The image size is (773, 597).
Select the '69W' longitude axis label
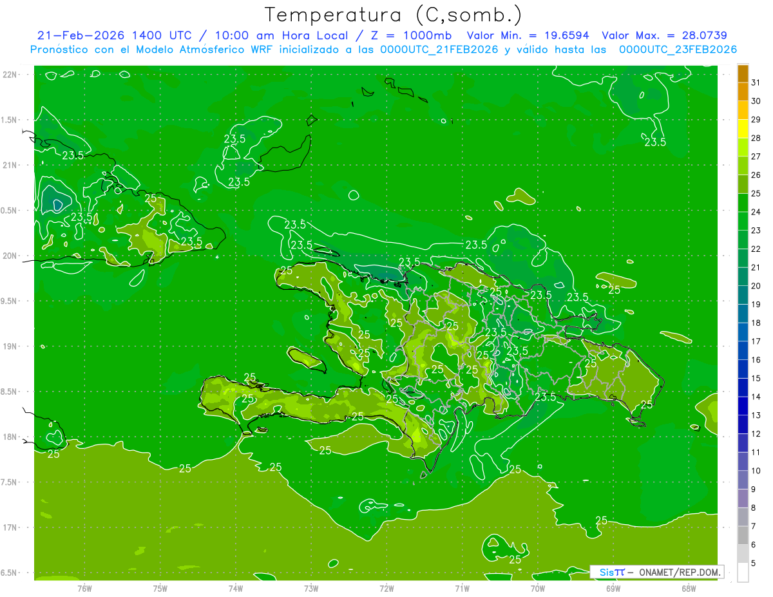pyautogui.click(x=613, y=588)
